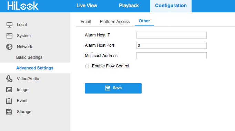This screenshot has height=131, width=235.
Task: Open Basic Settings under Network
Action: pyautogui.click(x=29, y=57)
